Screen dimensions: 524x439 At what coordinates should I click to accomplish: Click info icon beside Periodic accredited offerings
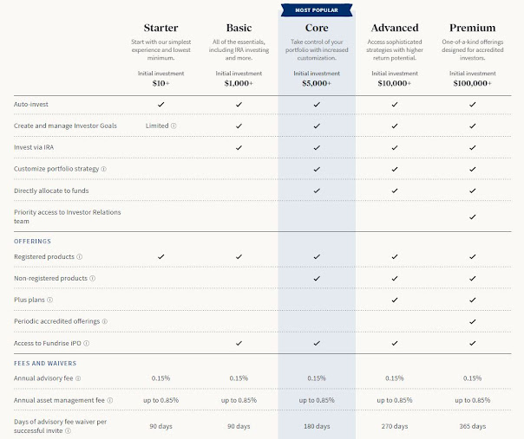click(x=105, y=321)
